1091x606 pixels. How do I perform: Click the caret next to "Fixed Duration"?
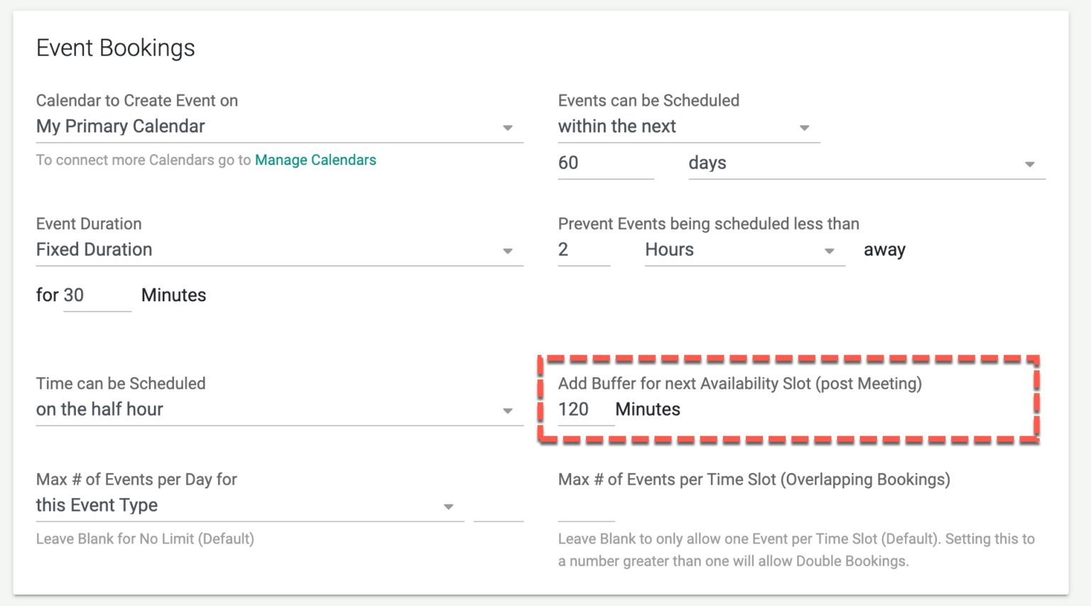point(509,251)
